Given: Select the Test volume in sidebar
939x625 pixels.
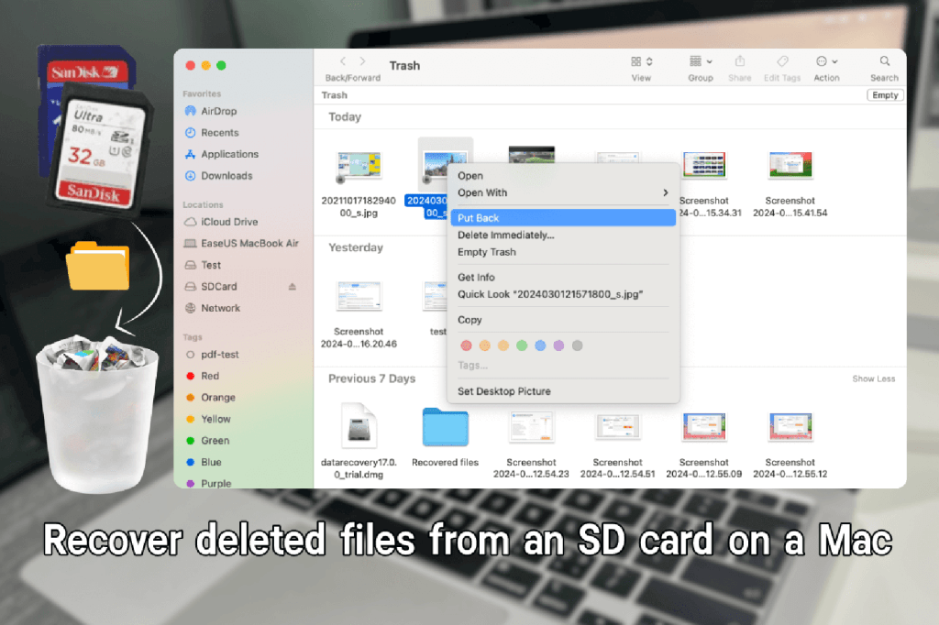Looking at the screenshot, I should point(211,265).
